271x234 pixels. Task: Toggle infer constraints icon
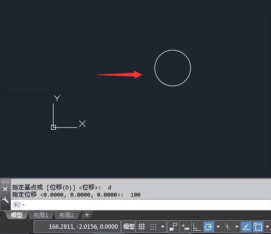click(x=173, y=226)
